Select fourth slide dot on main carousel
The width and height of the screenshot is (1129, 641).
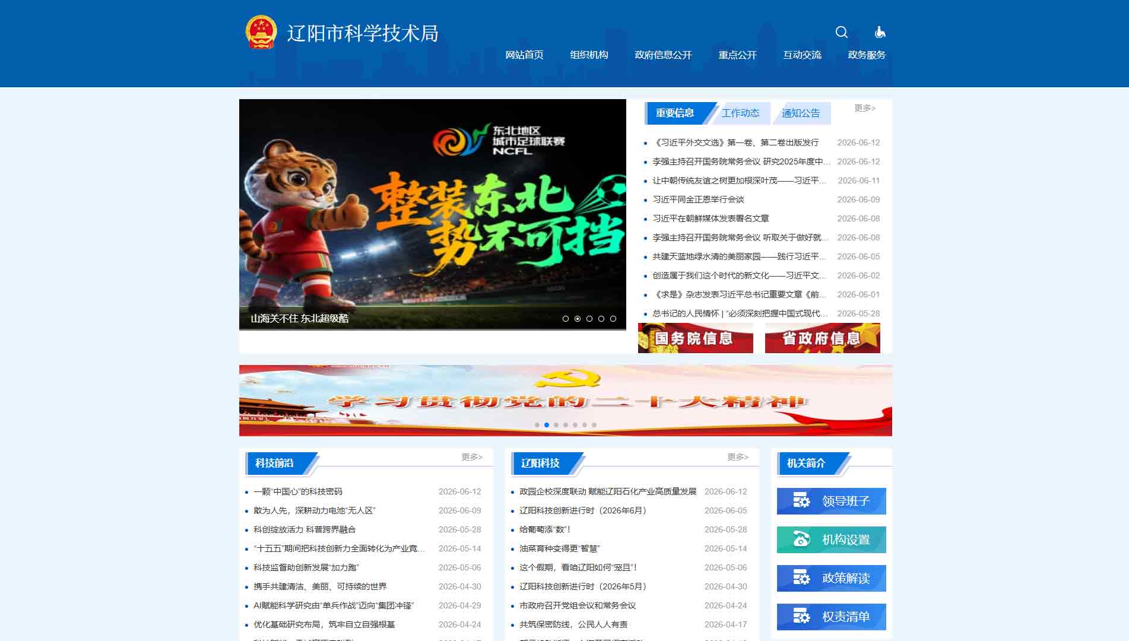[x=601, y=319]
